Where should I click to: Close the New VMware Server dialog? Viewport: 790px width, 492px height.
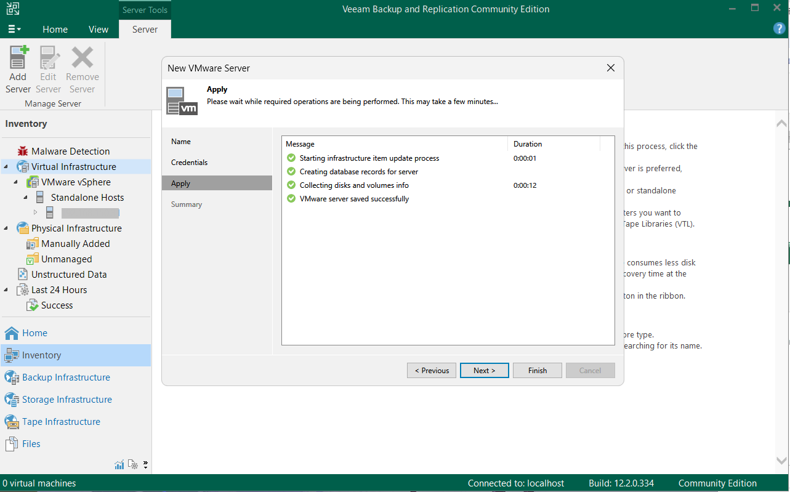(611, 68)
